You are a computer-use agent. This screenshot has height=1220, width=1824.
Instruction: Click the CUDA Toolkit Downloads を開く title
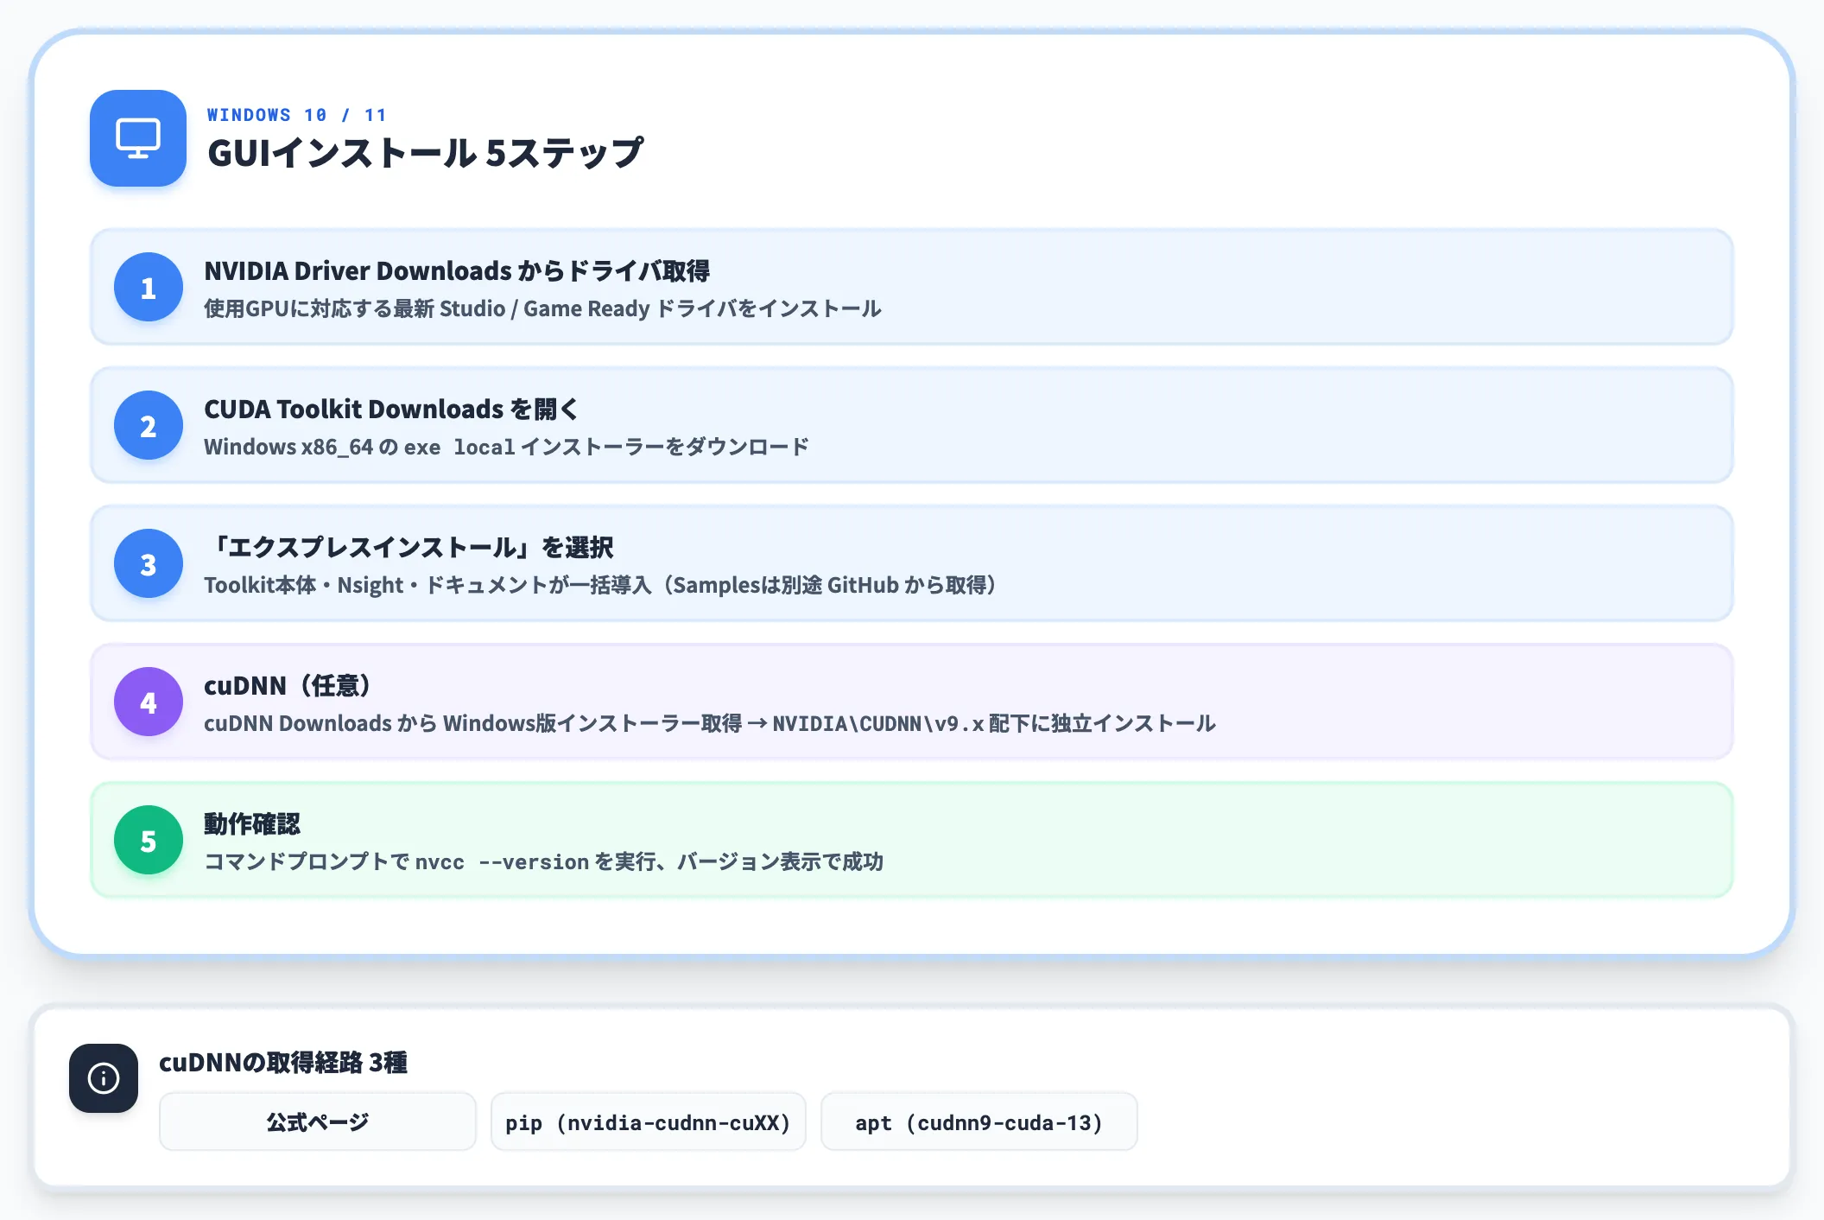point(390,409)
